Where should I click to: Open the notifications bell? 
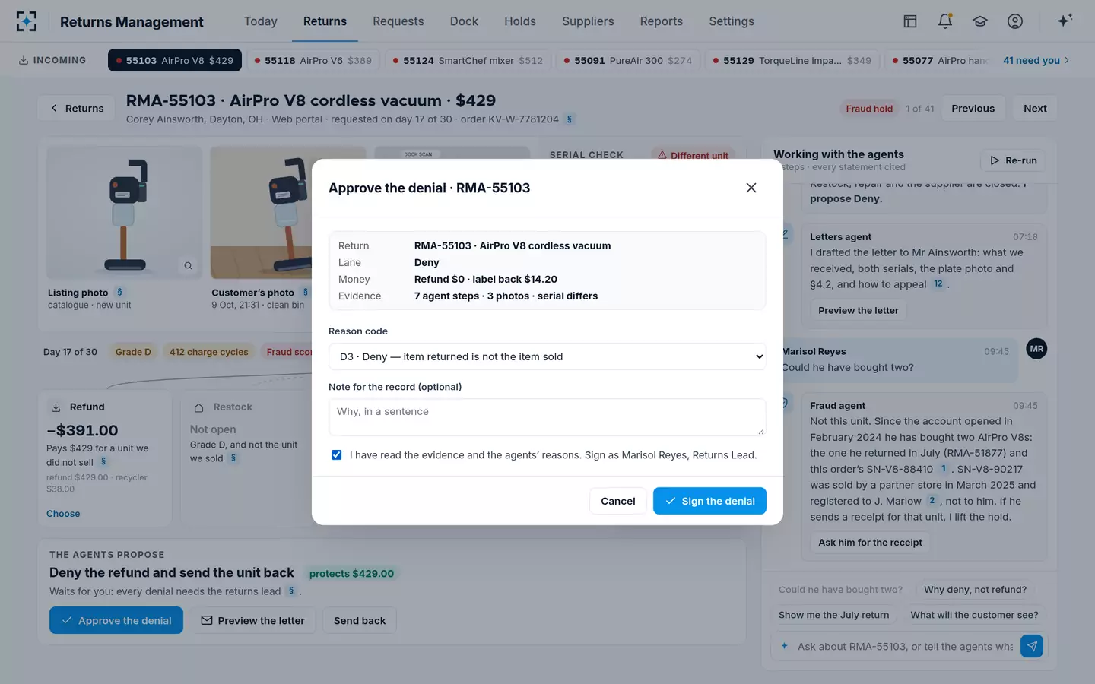pyautogui.click(x=945, y=21)
